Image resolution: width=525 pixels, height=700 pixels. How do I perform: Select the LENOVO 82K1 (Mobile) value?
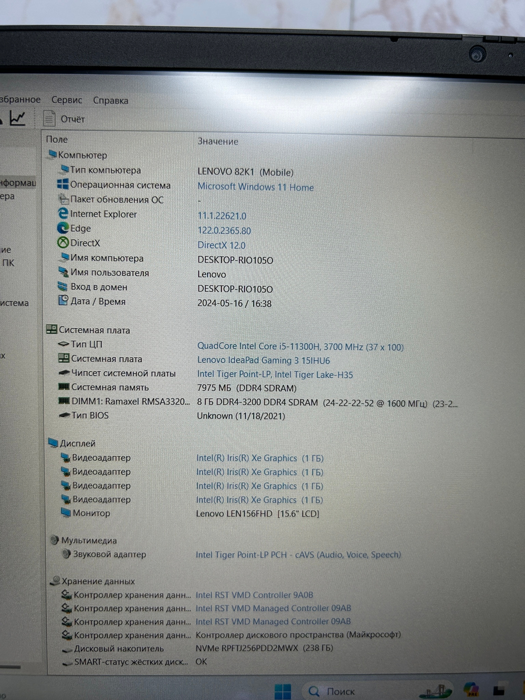[x=245, y=172]
